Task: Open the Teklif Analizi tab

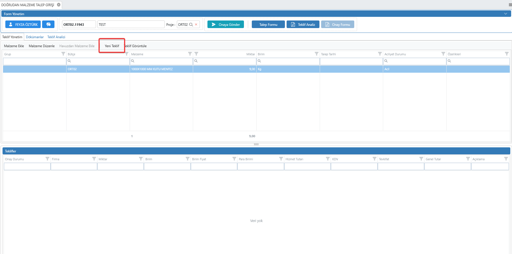Action: [56, 37]
